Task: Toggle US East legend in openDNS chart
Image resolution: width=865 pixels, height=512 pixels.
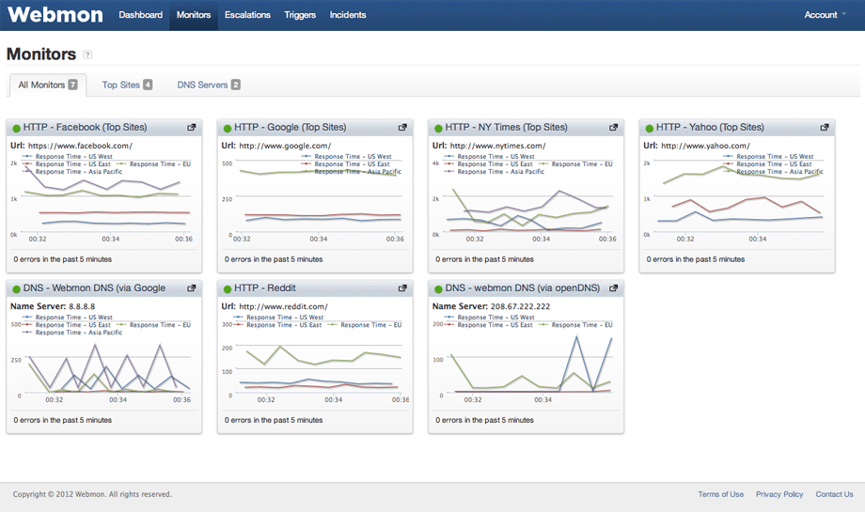Action: click(x=488, y=325)
